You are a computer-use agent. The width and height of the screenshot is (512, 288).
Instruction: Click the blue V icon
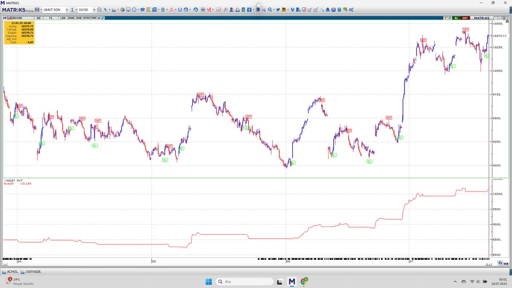(x=292, y=9)
